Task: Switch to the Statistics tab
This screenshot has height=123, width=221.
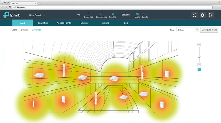Action: pyautogui.click(x=43, y=23)
